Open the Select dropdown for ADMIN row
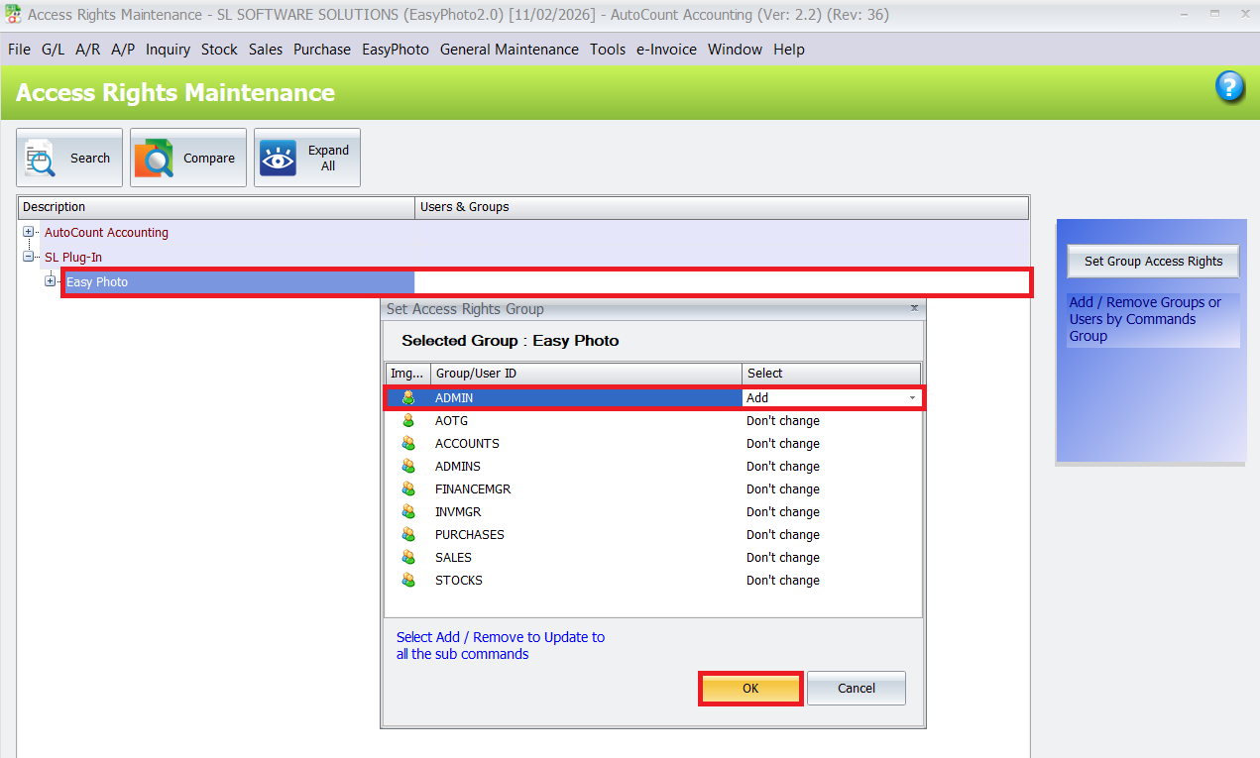Screen dimensions: 1260x758 [x=911, y=397]
